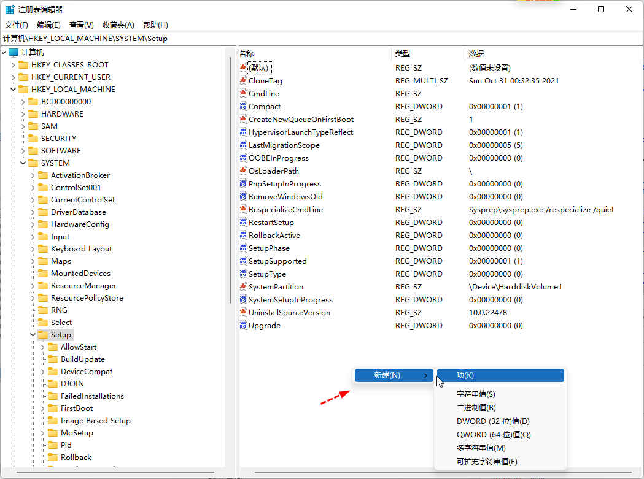Sort by the 类型 column header
644x479 pixels.
click(428, 54)
